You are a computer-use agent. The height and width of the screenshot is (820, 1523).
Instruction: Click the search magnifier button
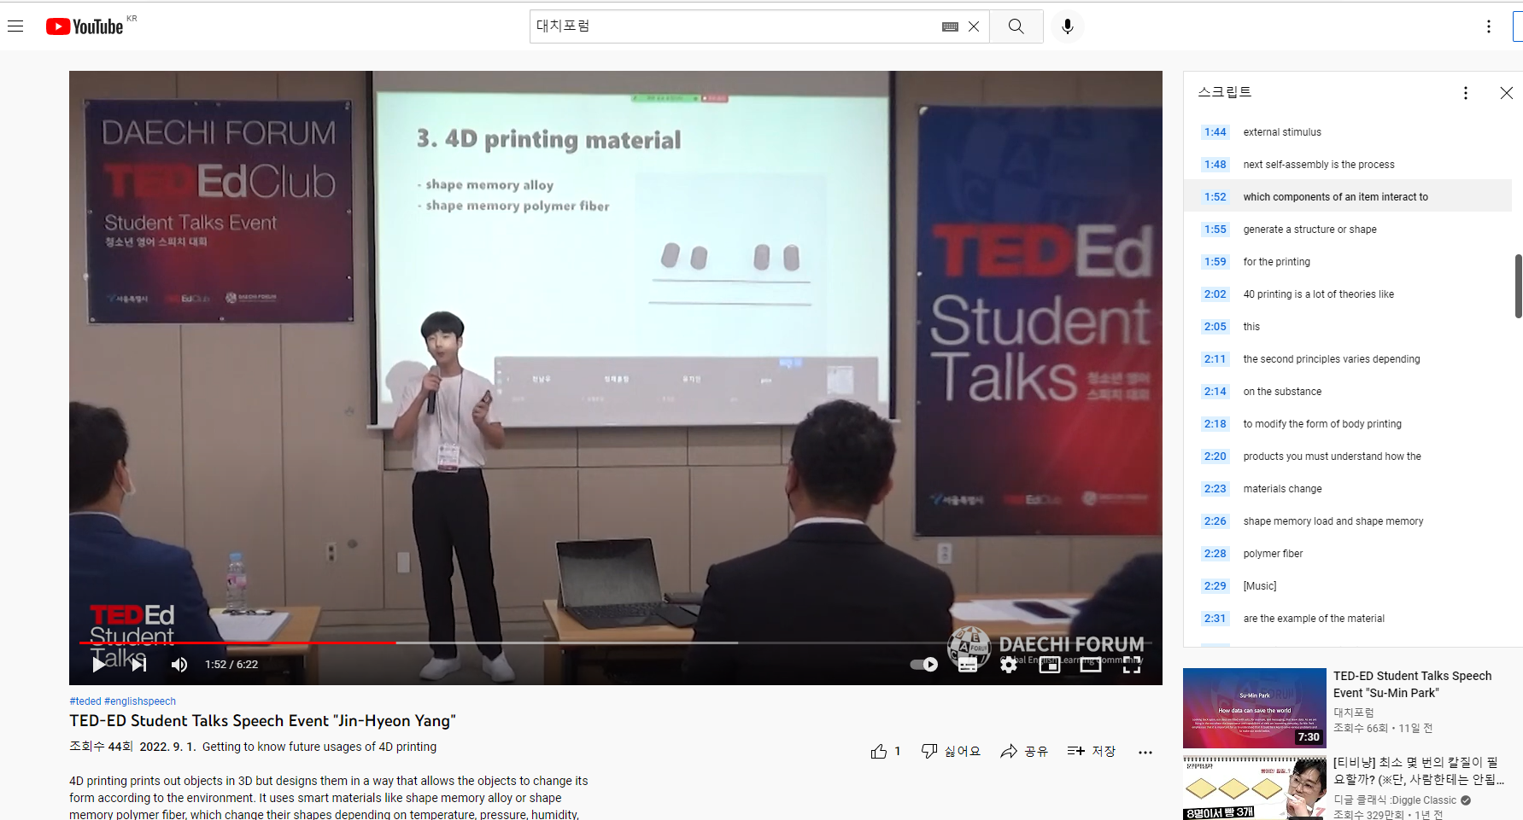(x=1016, y=26)
